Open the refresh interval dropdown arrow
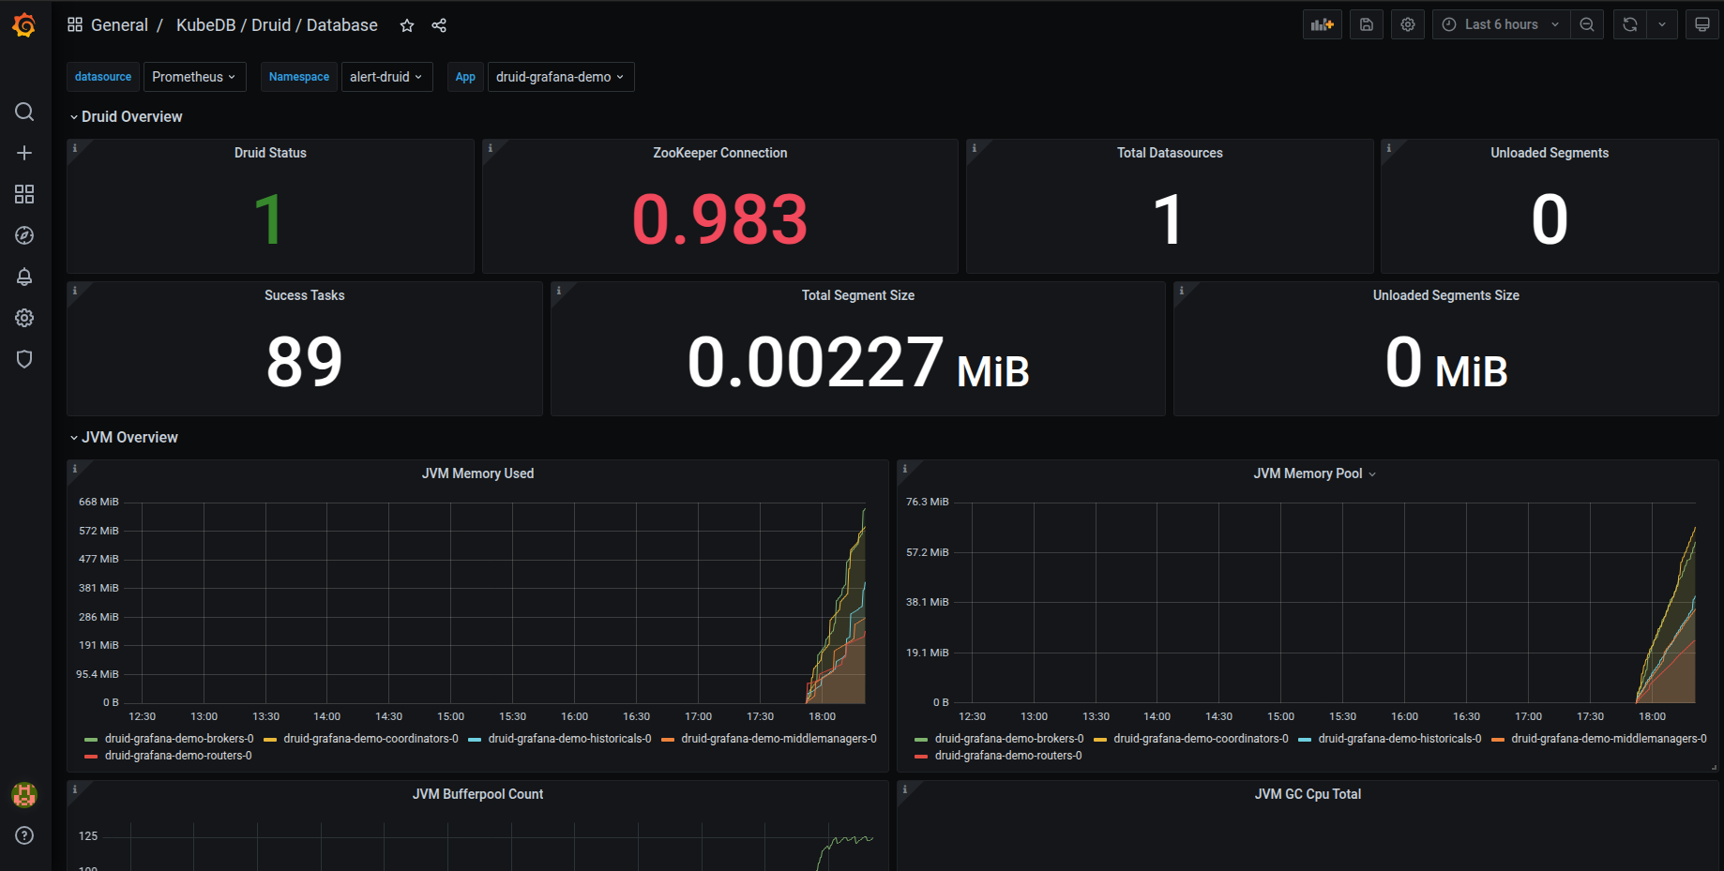 pyautogui.click(x=1662, y=24)
